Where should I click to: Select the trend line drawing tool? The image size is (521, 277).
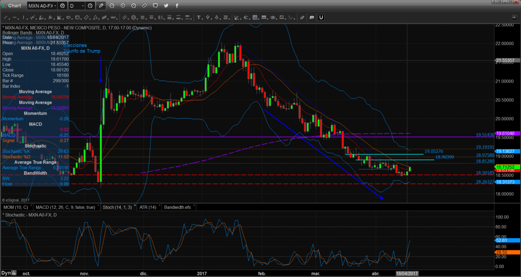pyautogui.click(x=6, y=17)
